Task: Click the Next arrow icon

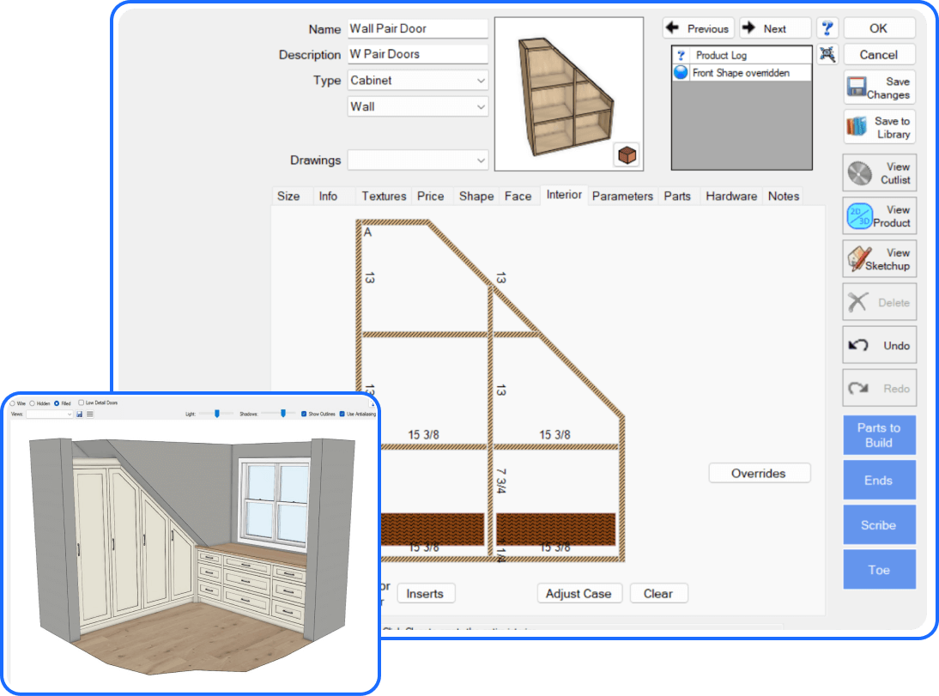Action: (748, 27)
